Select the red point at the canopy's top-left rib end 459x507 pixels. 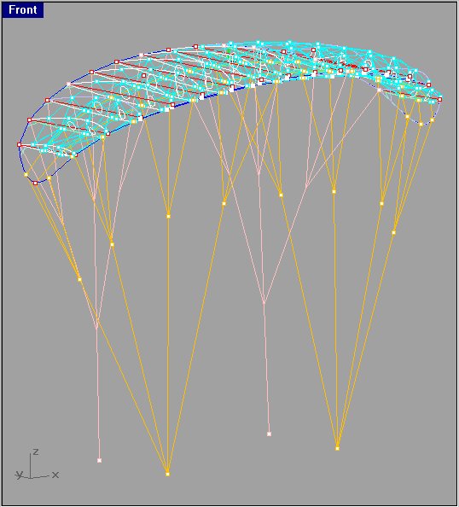tap(195, 47)
